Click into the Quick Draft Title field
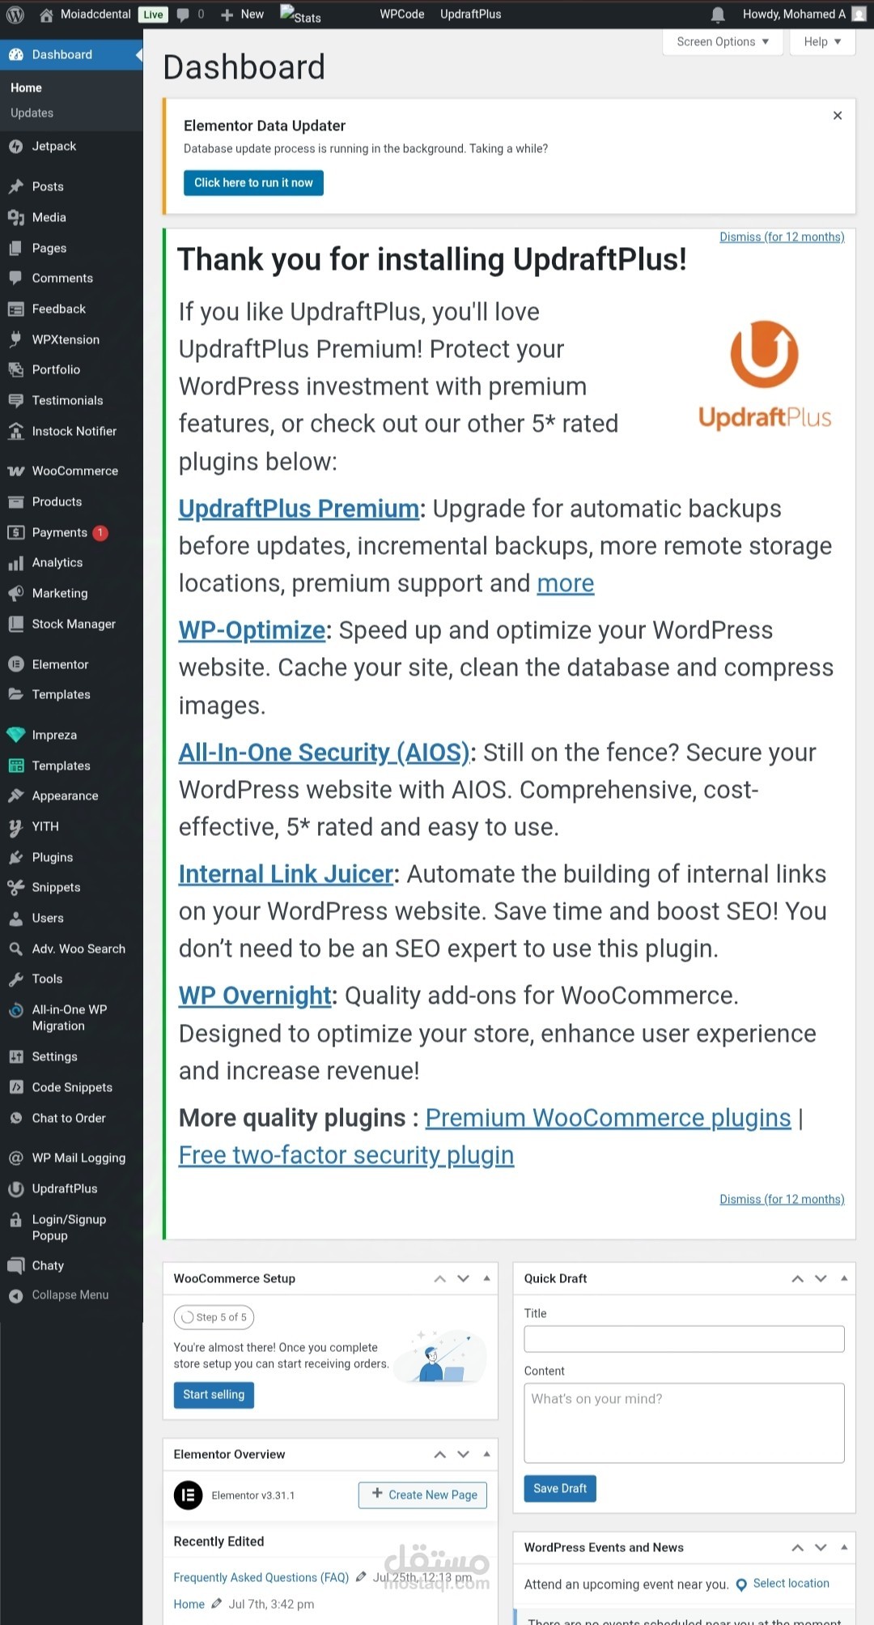The image size is (874, 1625). [684, 1339]
